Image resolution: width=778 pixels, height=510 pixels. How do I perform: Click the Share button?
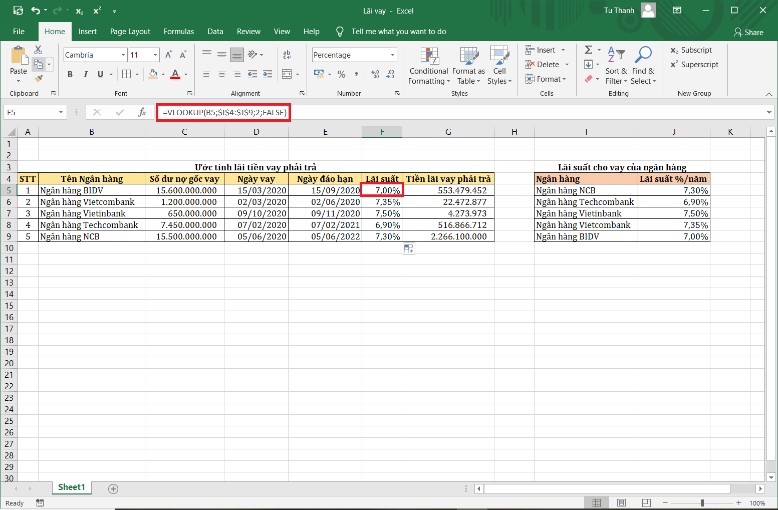tap(748, 32)
